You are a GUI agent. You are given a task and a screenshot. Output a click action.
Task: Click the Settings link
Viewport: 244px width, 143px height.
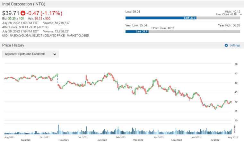tap(235, 45)
